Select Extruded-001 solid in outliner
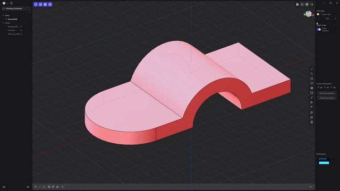This screenshot has height=191, width=340. (x=13, y=19)
